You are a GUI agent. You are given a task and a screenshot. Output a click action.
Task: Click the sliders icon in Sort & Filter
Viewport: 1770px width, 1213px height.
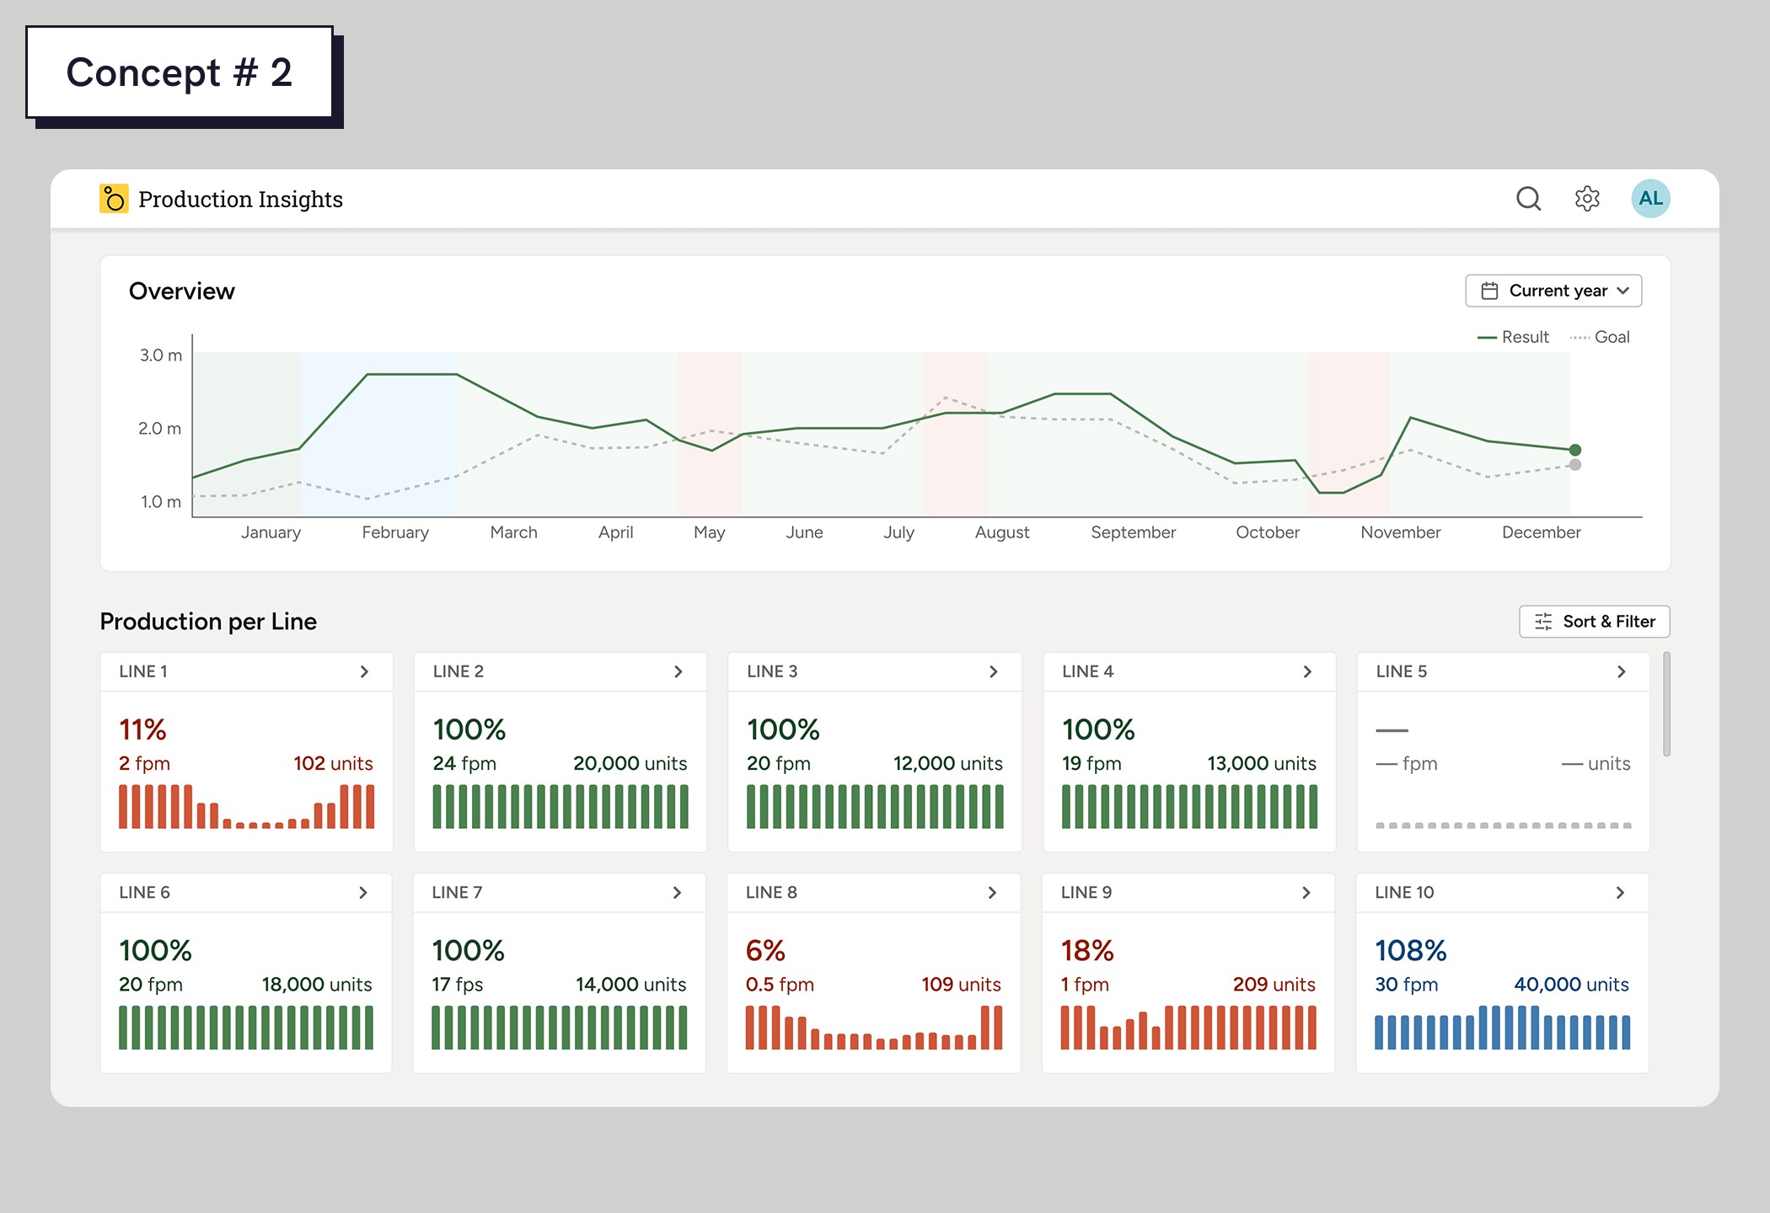click(x=1543, y=622)
